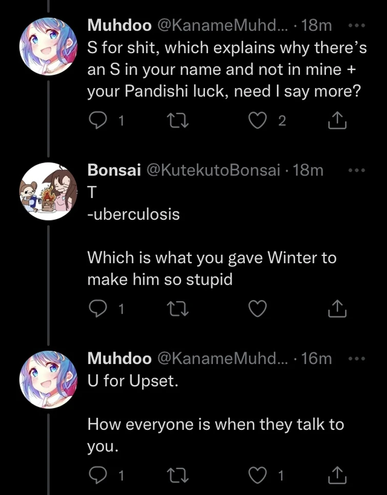Retweet the "S for shit" tweet

[178, 120]
